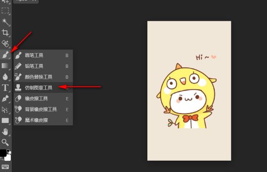Select the Type tool
Image resolution: width=267 pixels, height=172 pixels.
(x=5, y=88)
